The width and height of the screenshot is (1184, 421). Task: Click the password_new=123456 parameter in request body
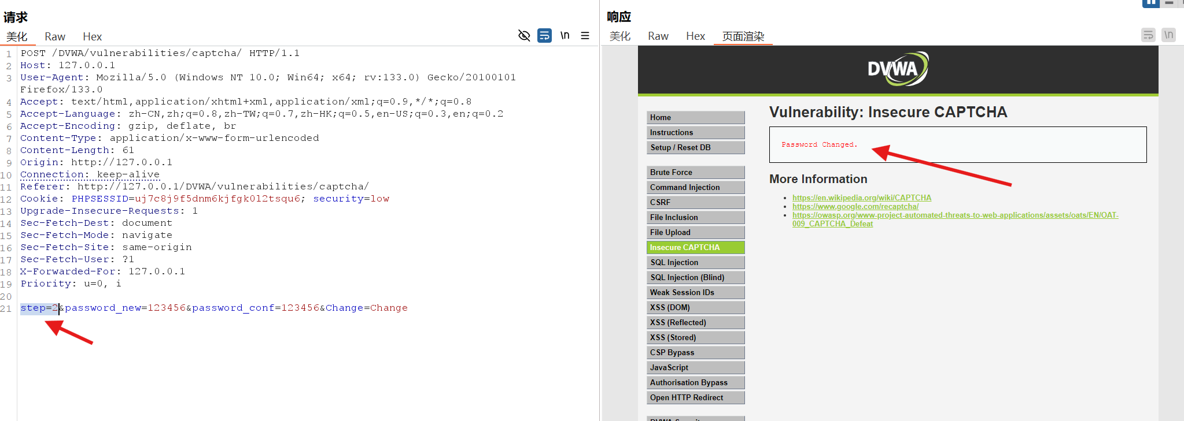tap(125, 308)
